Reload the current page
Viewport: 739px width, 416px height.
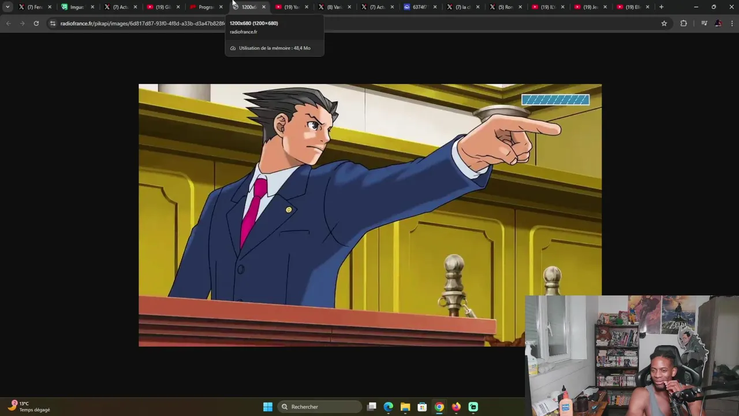[x=36, y=23]
